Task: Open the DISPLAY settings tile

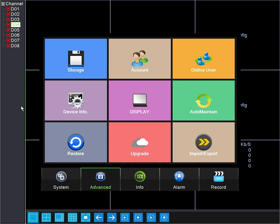Action: 140,101
